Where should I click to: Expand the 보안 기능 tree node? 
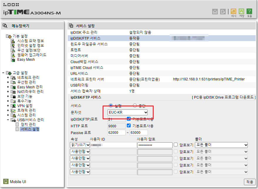click(x=8, y=96)
